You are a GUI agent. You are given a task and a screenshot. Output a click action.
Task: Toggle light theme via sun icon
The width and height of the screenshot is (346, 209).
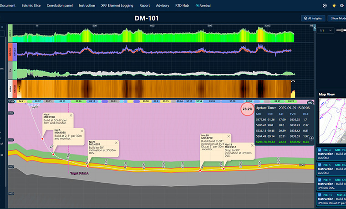coord(334,5)
